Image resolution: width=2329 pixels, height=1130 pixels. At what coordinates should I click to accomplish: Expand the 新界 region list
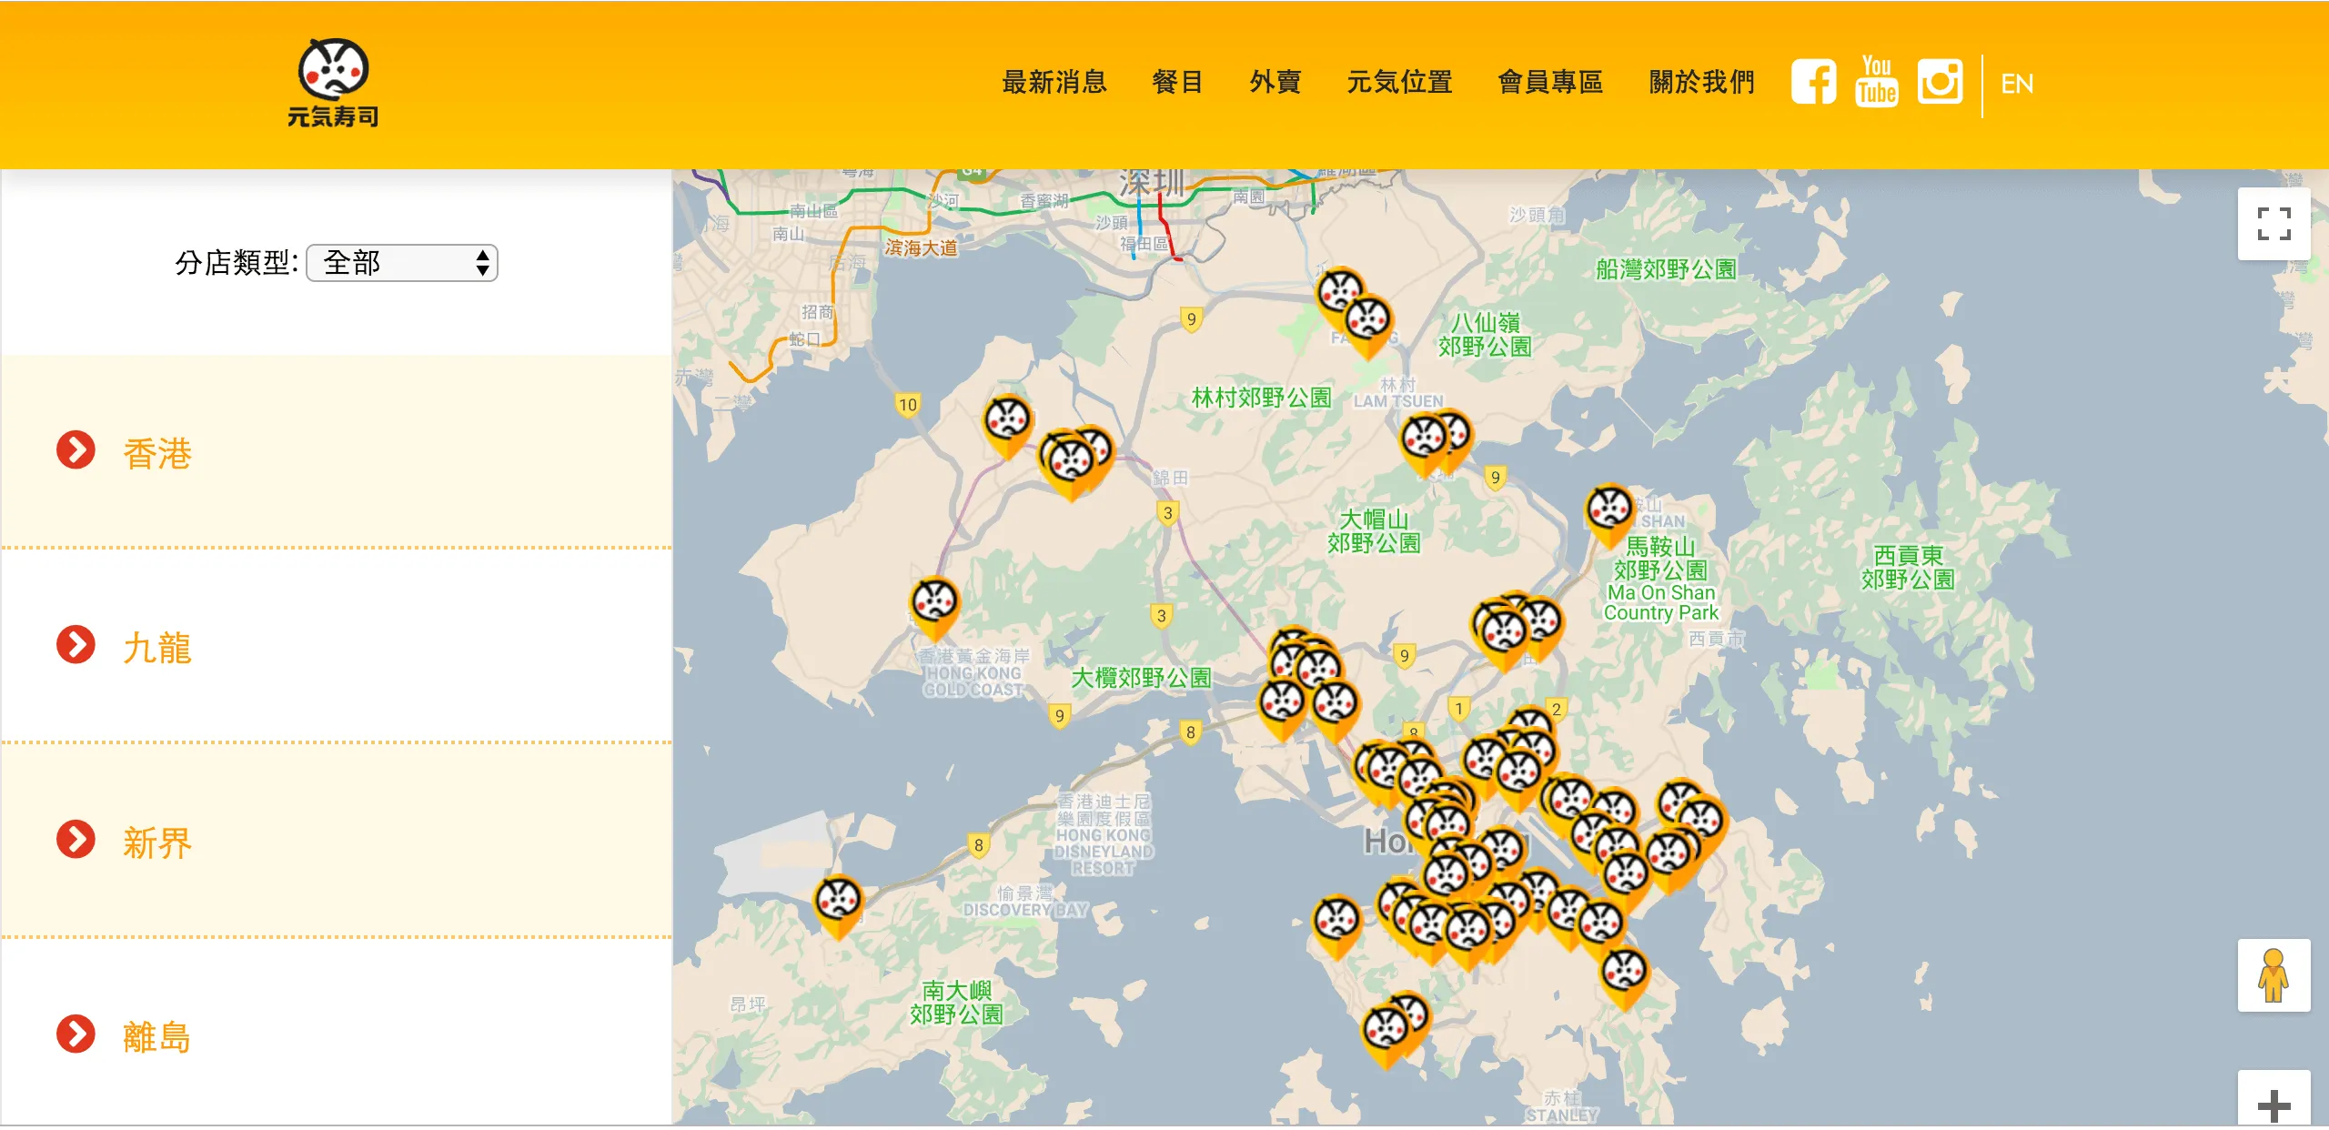tap(156, 842)
